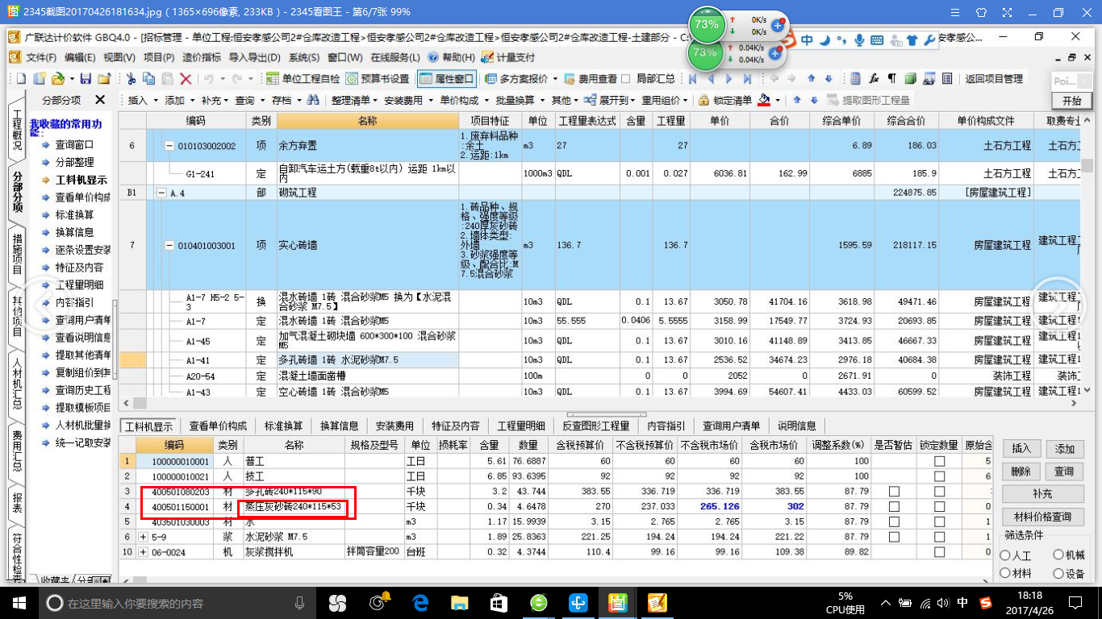Image resolution: width=1102 pixels, height=619 pixels.
Task: Open Microsoft Edge from taskbar
Action: point(420,602)
